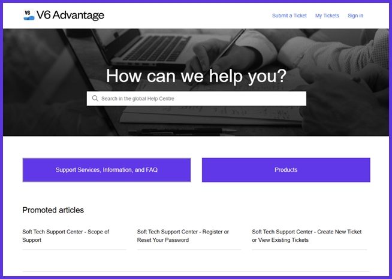Click the divider line under Scope of Support
Screen dimensions: 392x279
coord(74,249)
